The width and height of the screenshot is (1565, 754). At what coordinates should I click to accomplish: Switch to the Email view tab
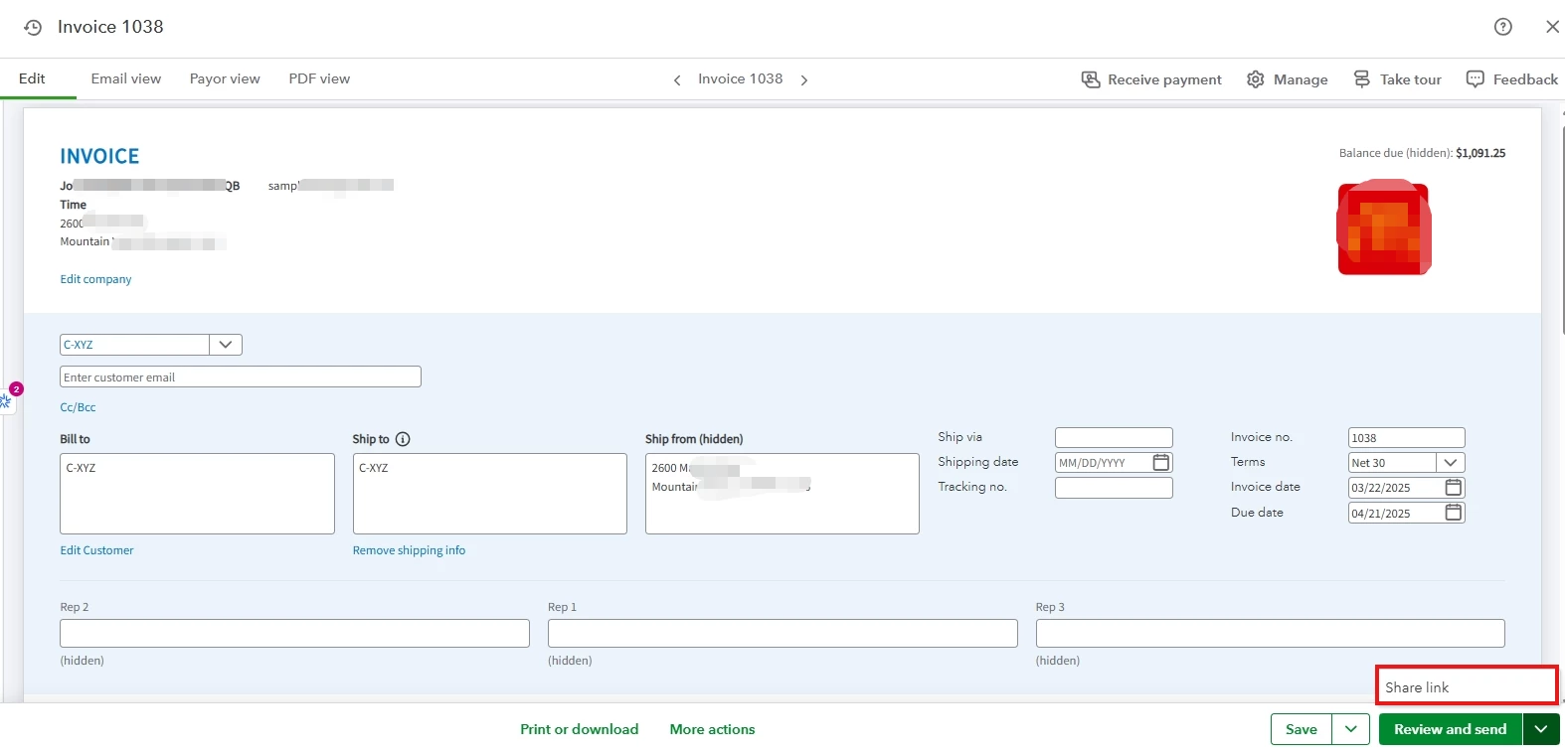(126, 78)
